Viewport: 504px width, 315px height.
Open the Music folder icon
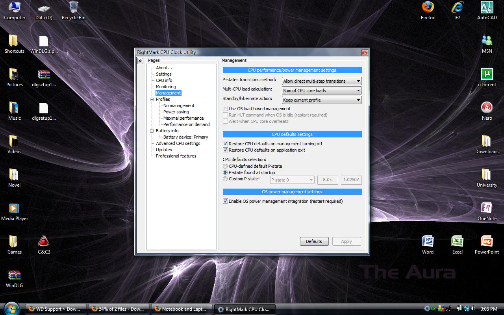coord(15,111)
